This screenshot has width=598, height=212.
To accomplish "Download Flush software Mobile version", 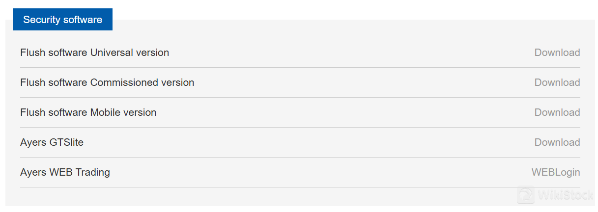I will [557, 112].
